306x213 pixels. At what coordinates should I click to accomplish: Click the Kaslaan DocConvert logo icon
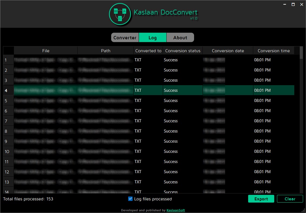click(120, 14)
